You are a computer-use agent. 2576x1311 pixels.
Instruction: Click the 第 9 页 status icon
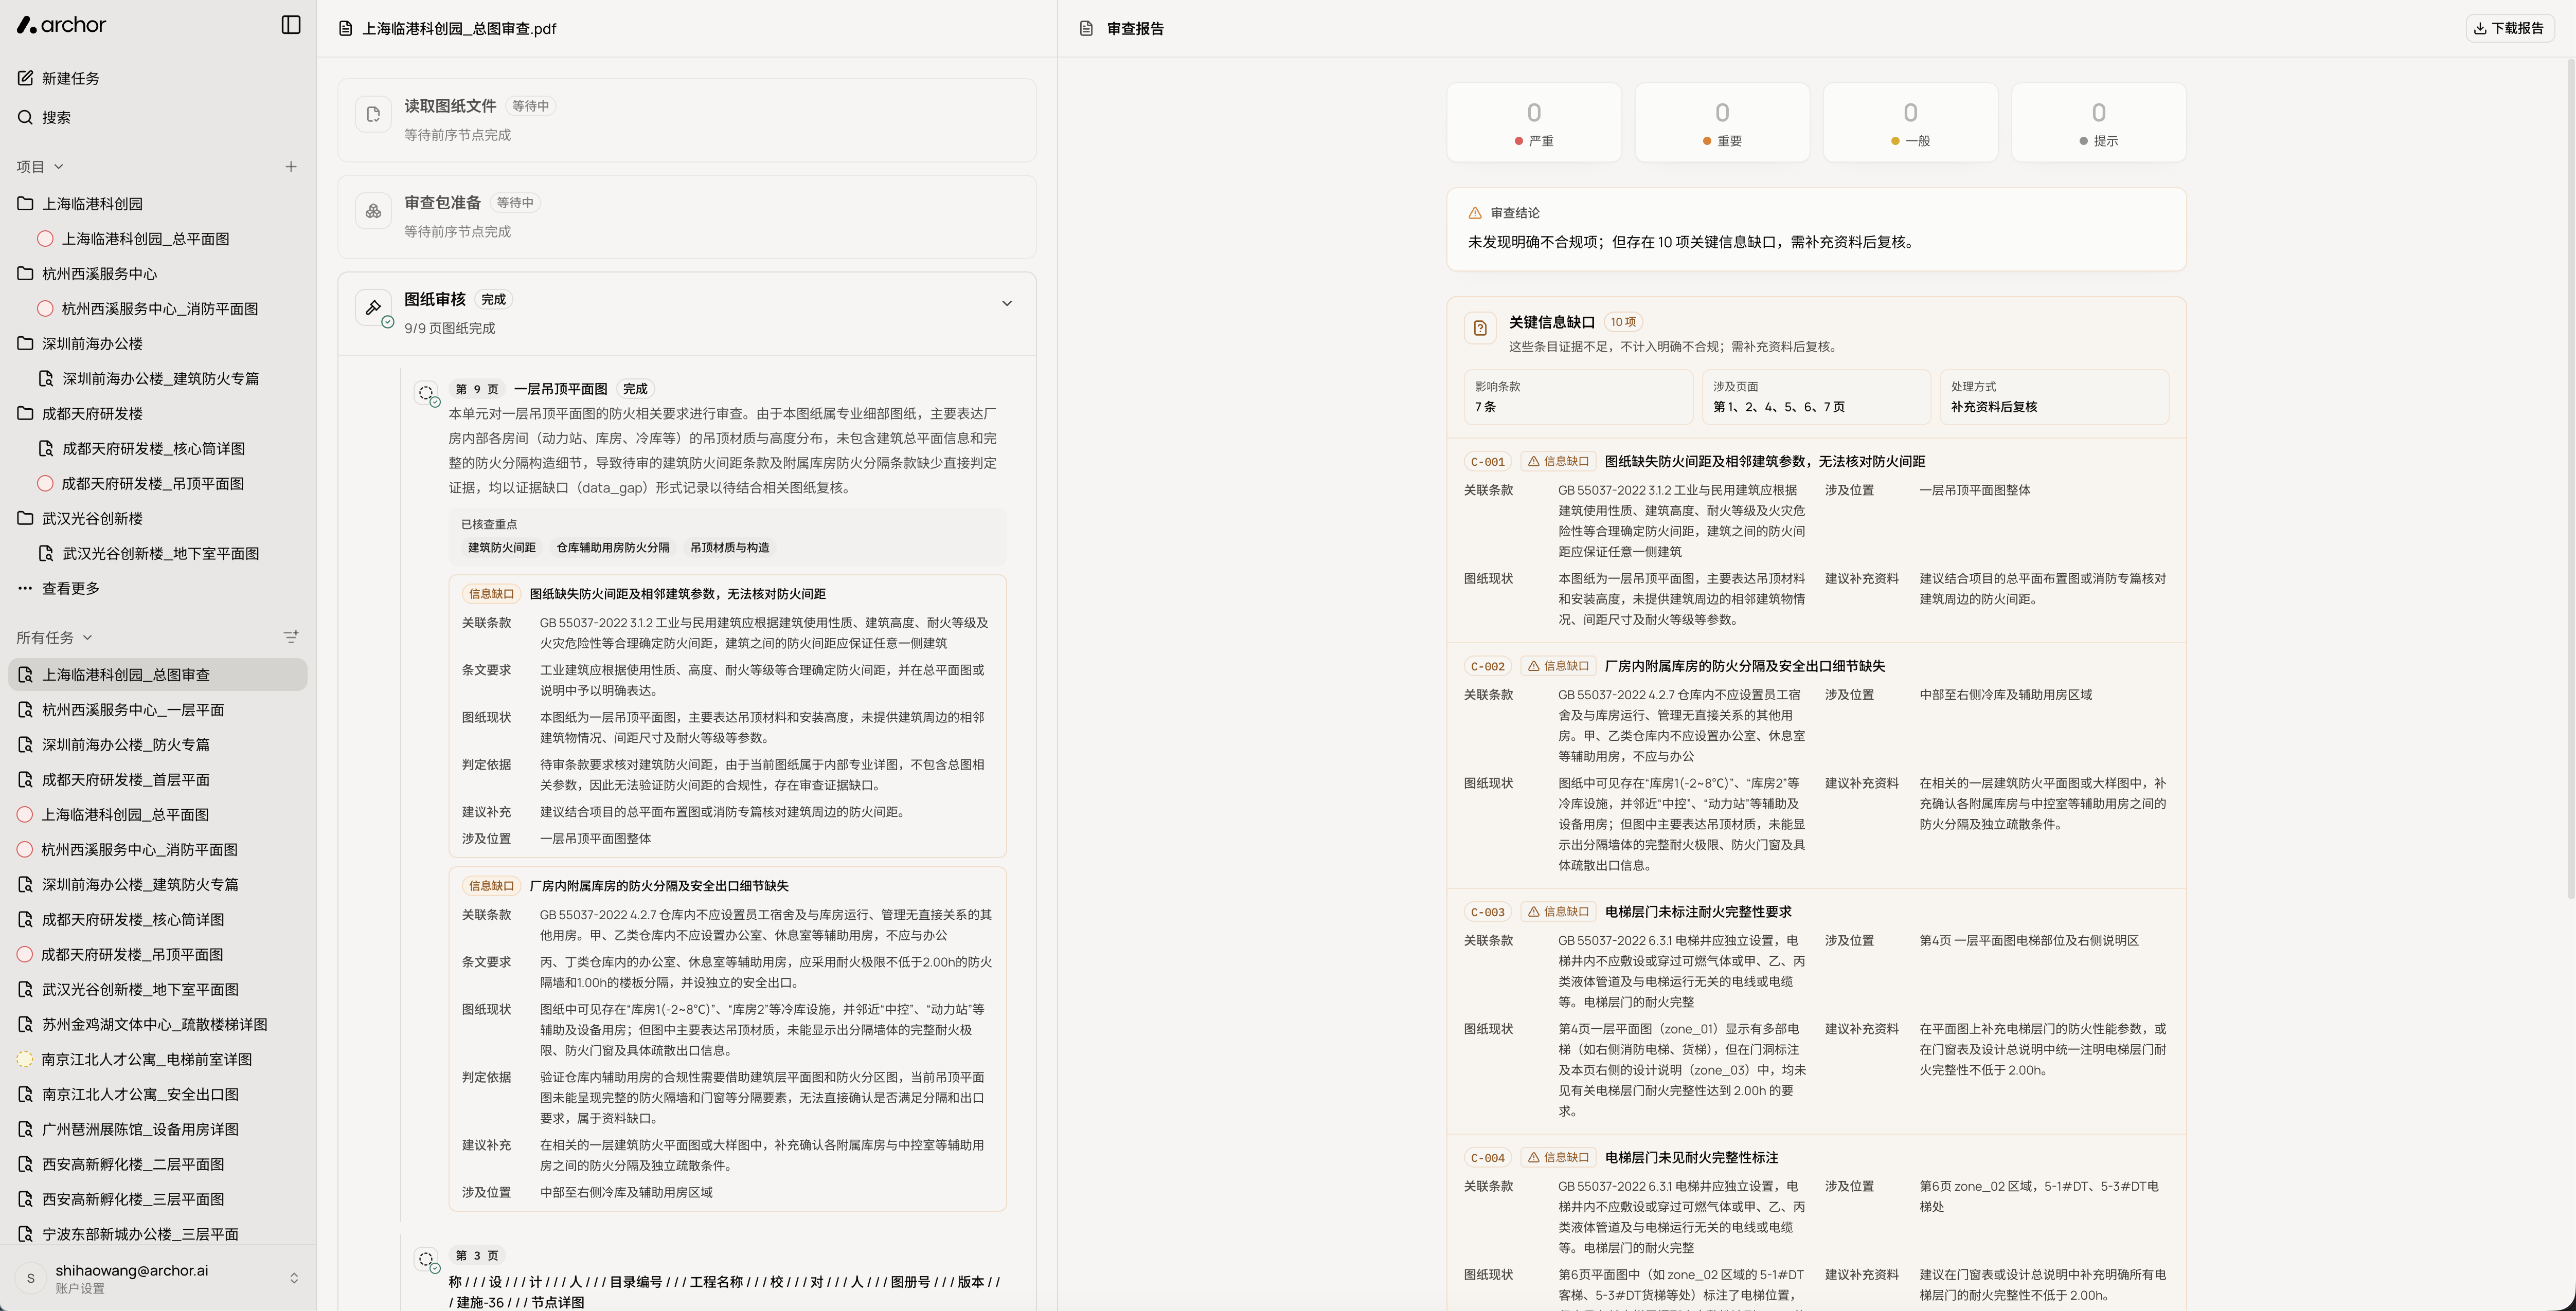(427, 394)
